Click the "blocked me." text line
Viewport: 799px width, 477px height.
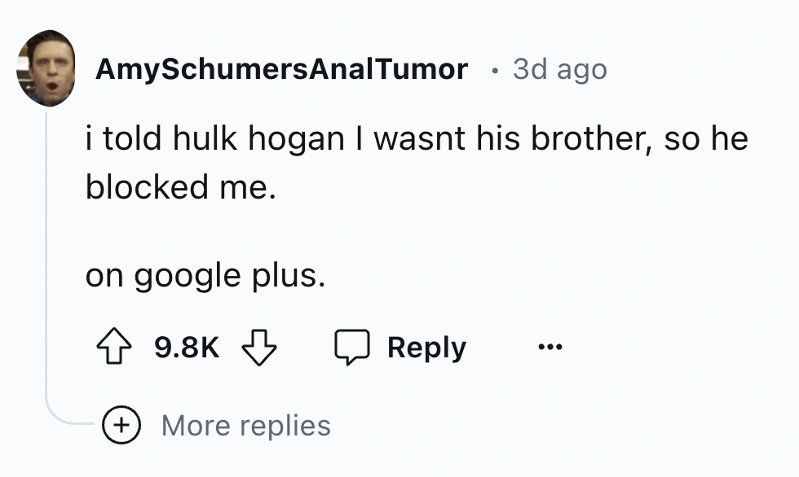[175, 187]
